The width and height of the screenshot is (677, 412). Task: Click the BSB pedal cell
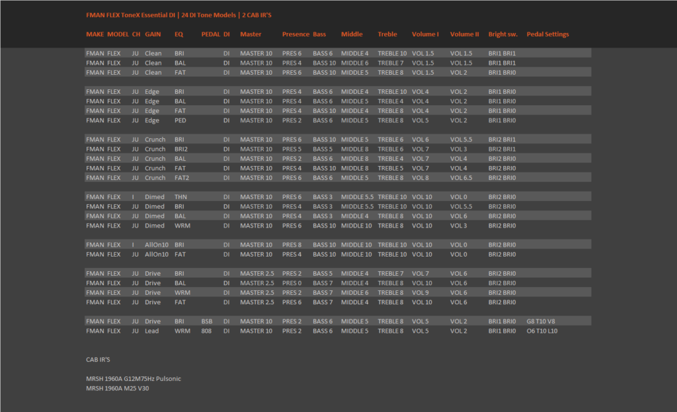point(207,321)
